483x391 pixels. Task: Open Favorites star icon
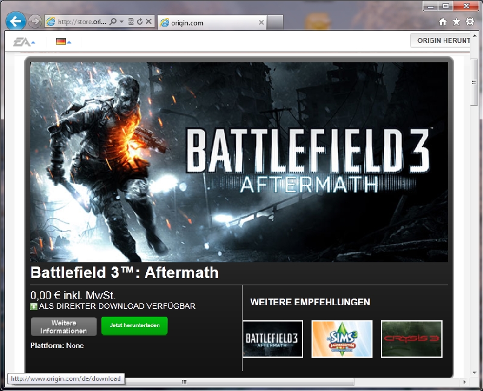click(456, 22)
